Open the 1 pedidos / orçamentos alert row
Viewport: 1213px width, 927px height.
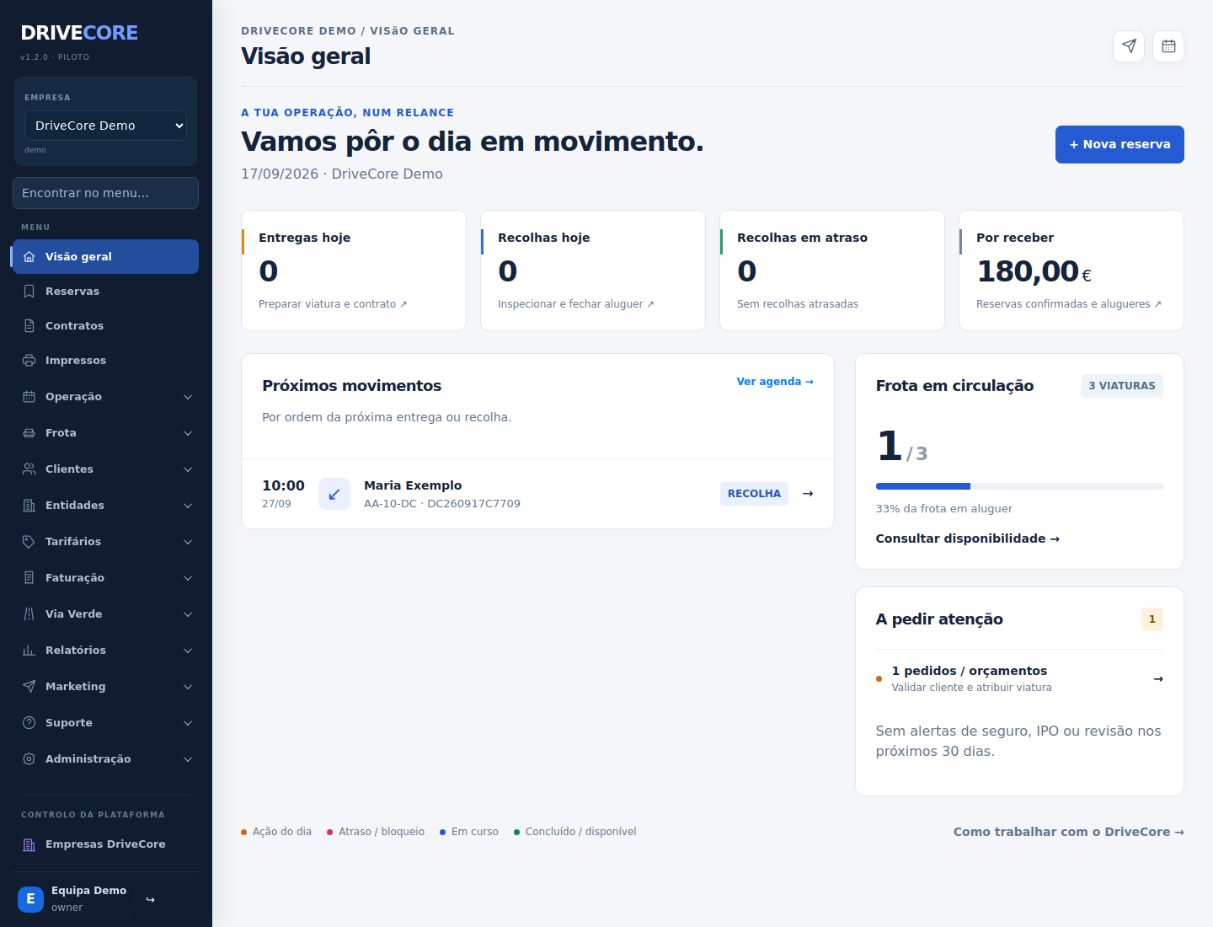(1019, 678)
